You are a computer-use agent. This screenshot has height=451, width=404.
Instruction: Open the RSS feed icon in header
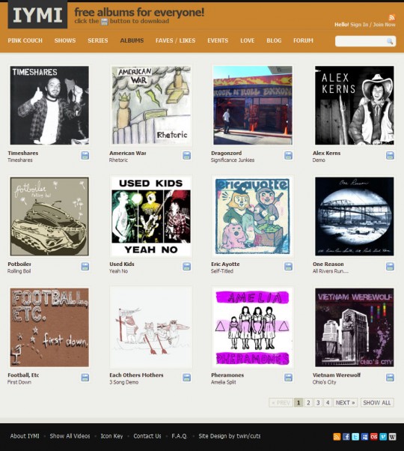[x=392, y=17]
